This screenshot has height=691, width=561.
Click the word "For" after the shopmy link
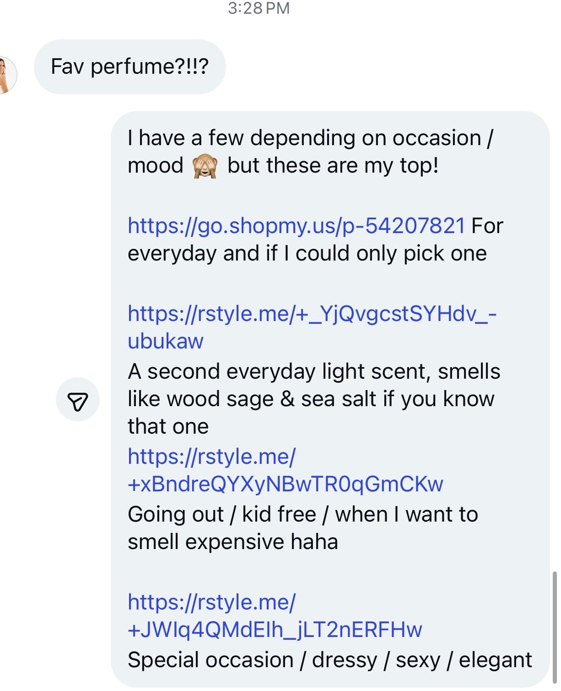pyautogui.click(x=487, y=226)
